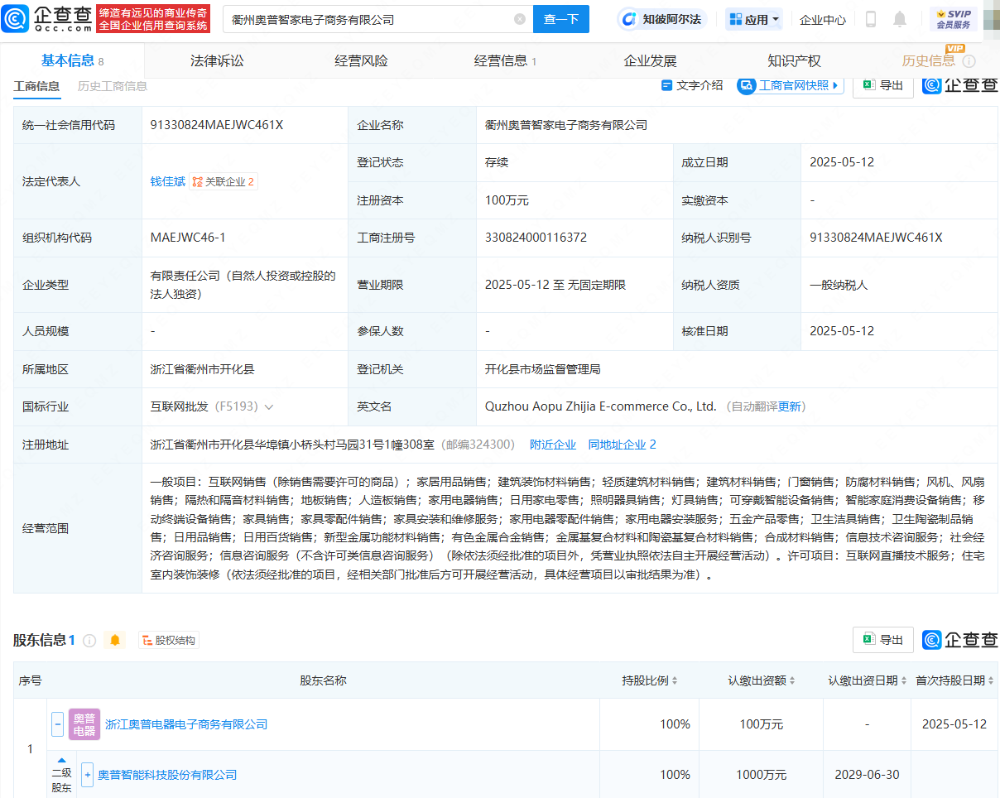Open notifications bell in top header
The image size is (1000, 798).
point(900,19)
